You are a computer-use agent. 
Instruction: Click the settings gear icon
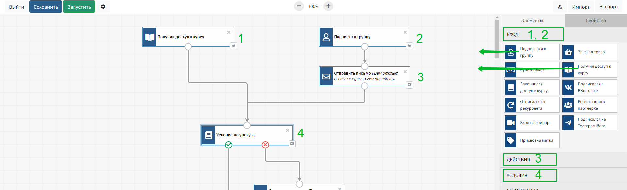coord(103,7)
